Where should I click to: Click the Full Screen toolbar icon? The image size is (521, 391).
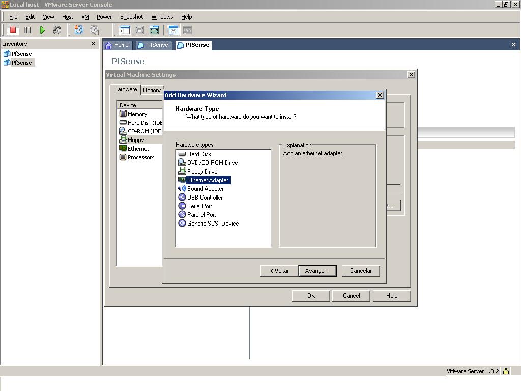click(154, 30)
